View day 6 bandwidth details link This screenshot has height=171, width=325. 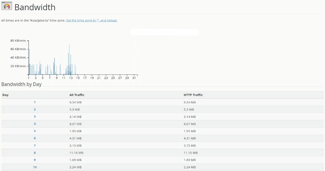pos(35,138)
